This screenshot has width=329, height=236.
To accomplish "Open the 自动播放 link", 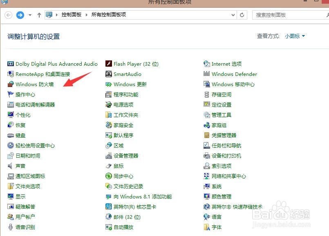I will (x=123, y=227).
